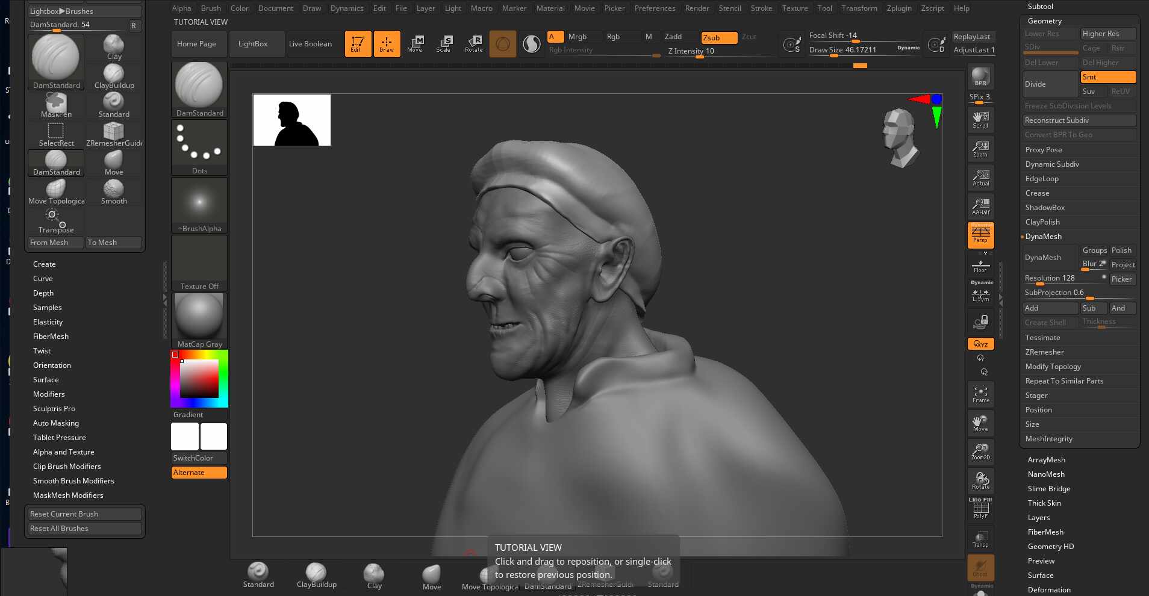Toggle Zsub sculpt mode
Viewport: 1149px width, 596px height.
tap(719, 37)
